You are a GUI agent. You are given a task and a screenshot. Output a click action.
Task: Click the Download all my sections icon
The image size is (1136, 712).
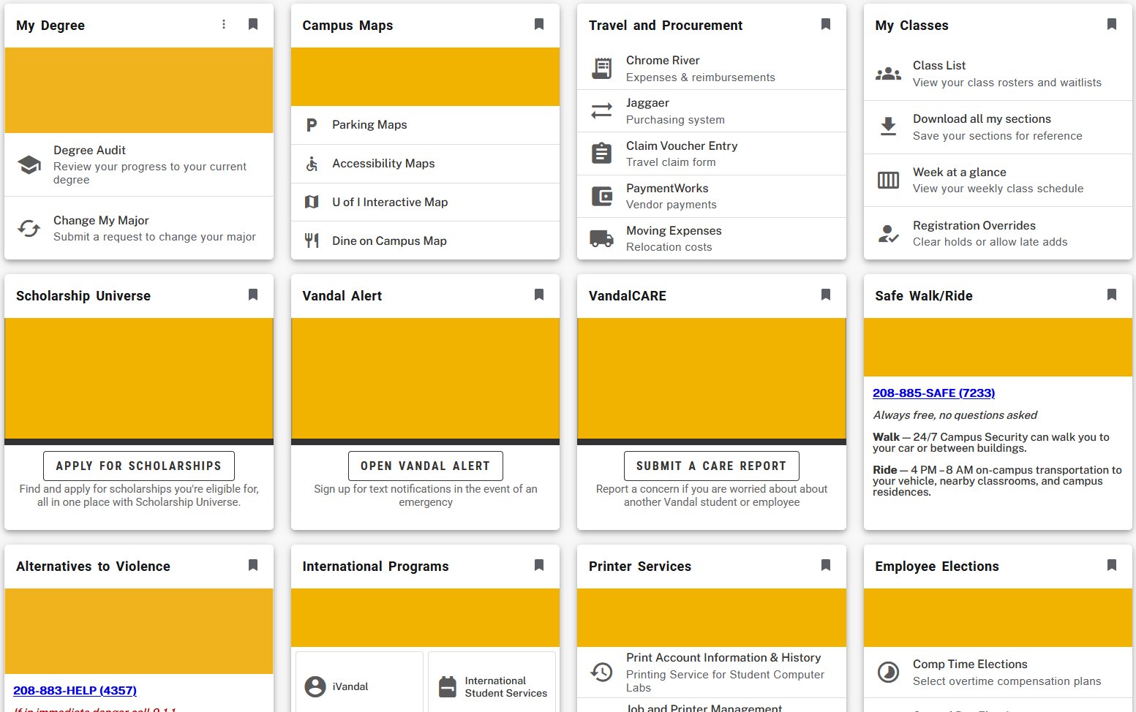888,126
